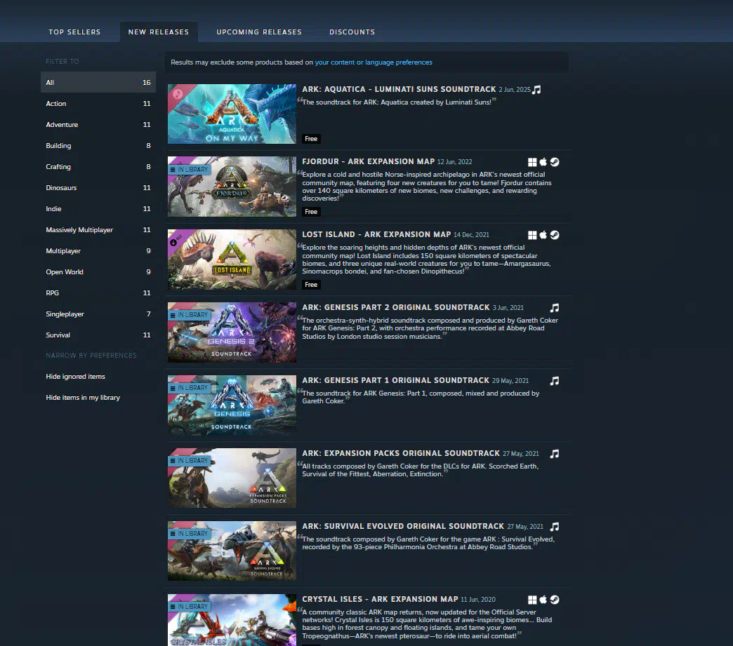Click In Library badge on Survival Evolved Soundtrack thumbnail
733x646 pixels.
pyautogui.click(x=190, y=534)
